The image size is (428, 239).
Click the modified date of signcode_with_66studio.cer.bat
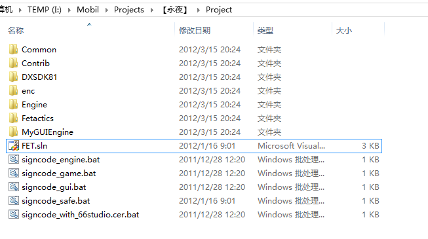[212, 215]
